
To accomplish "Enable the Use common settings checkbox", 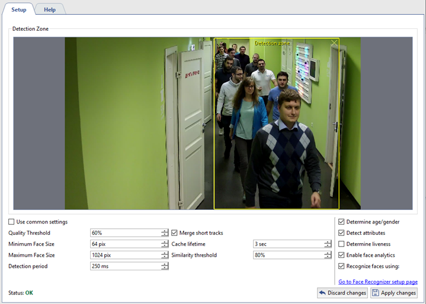I will (x=12, y=222).
